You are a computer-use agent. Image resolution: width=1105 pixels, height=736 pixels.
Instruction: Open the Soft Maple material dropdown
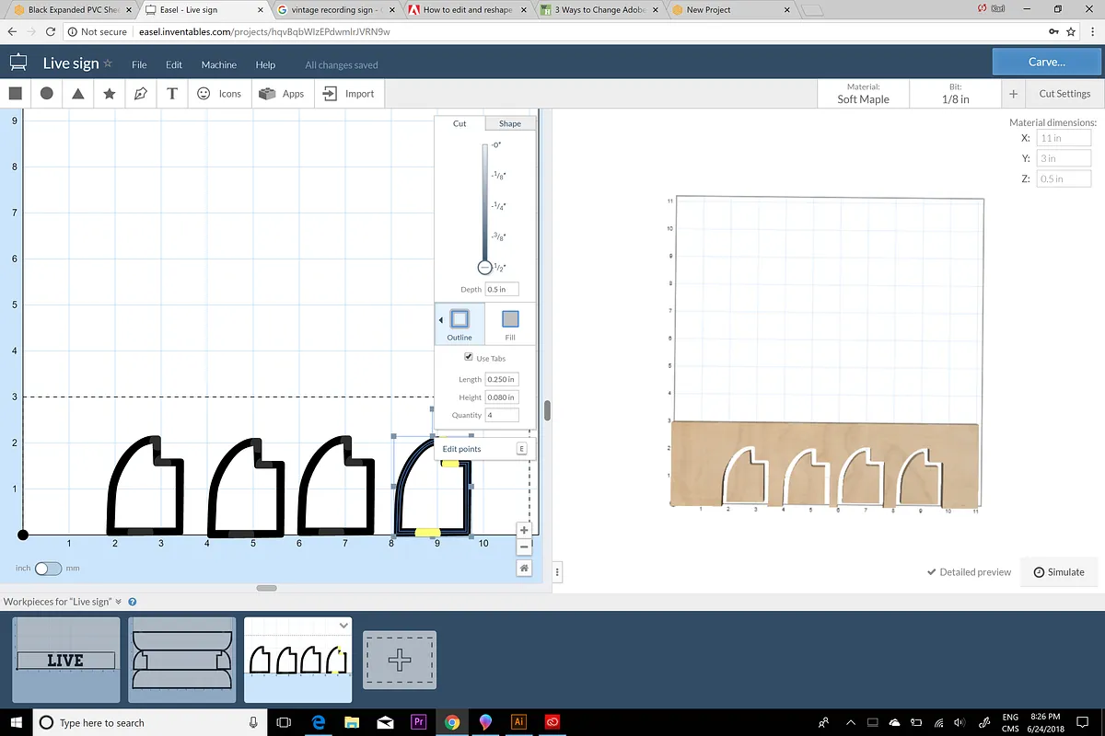863,94
